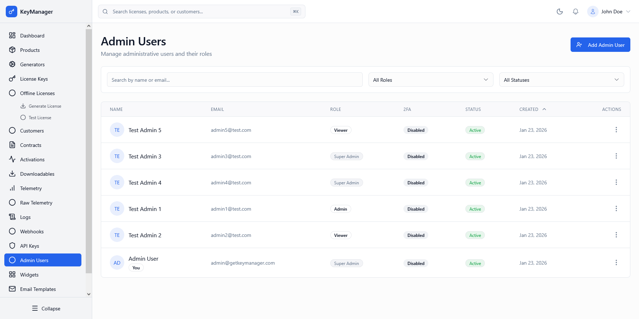Click John Doe avatar icon
The height and width of the screenshot is (319, 639).
(x=593, y=12)
